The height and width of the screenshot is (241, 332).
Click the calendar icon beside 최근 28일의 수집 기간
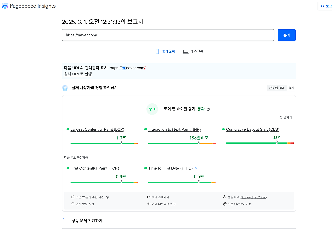tap(73, 197)
